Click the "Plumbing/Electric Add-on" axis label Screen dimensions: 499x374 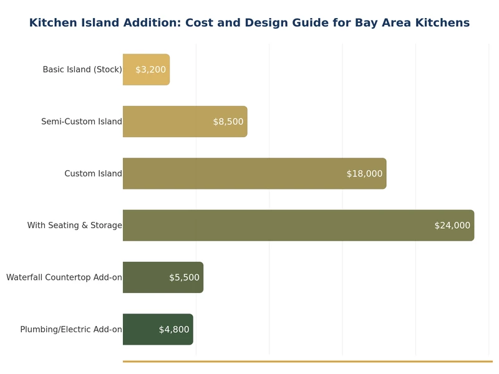tap(71, 329)
